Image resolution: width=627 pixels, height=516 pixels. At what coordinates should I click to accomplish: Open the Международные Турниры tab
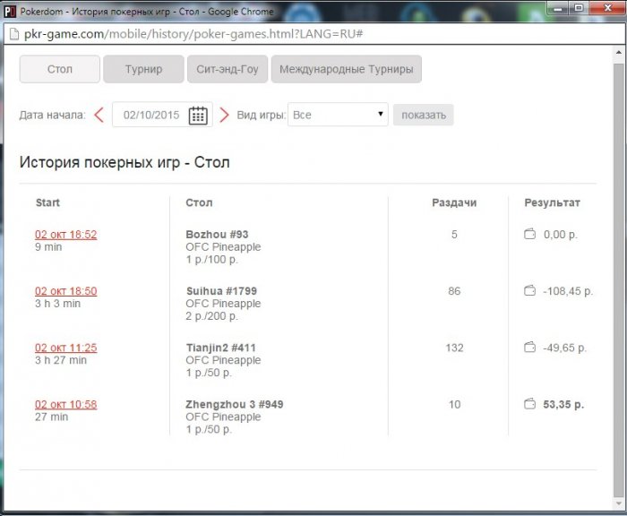pos(347,69)
